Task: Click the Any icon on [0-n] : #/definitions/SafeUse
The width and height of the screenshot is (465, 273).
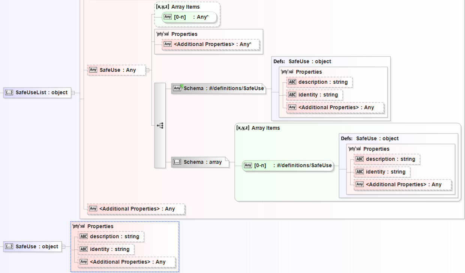Action: [x=248, y=165]
